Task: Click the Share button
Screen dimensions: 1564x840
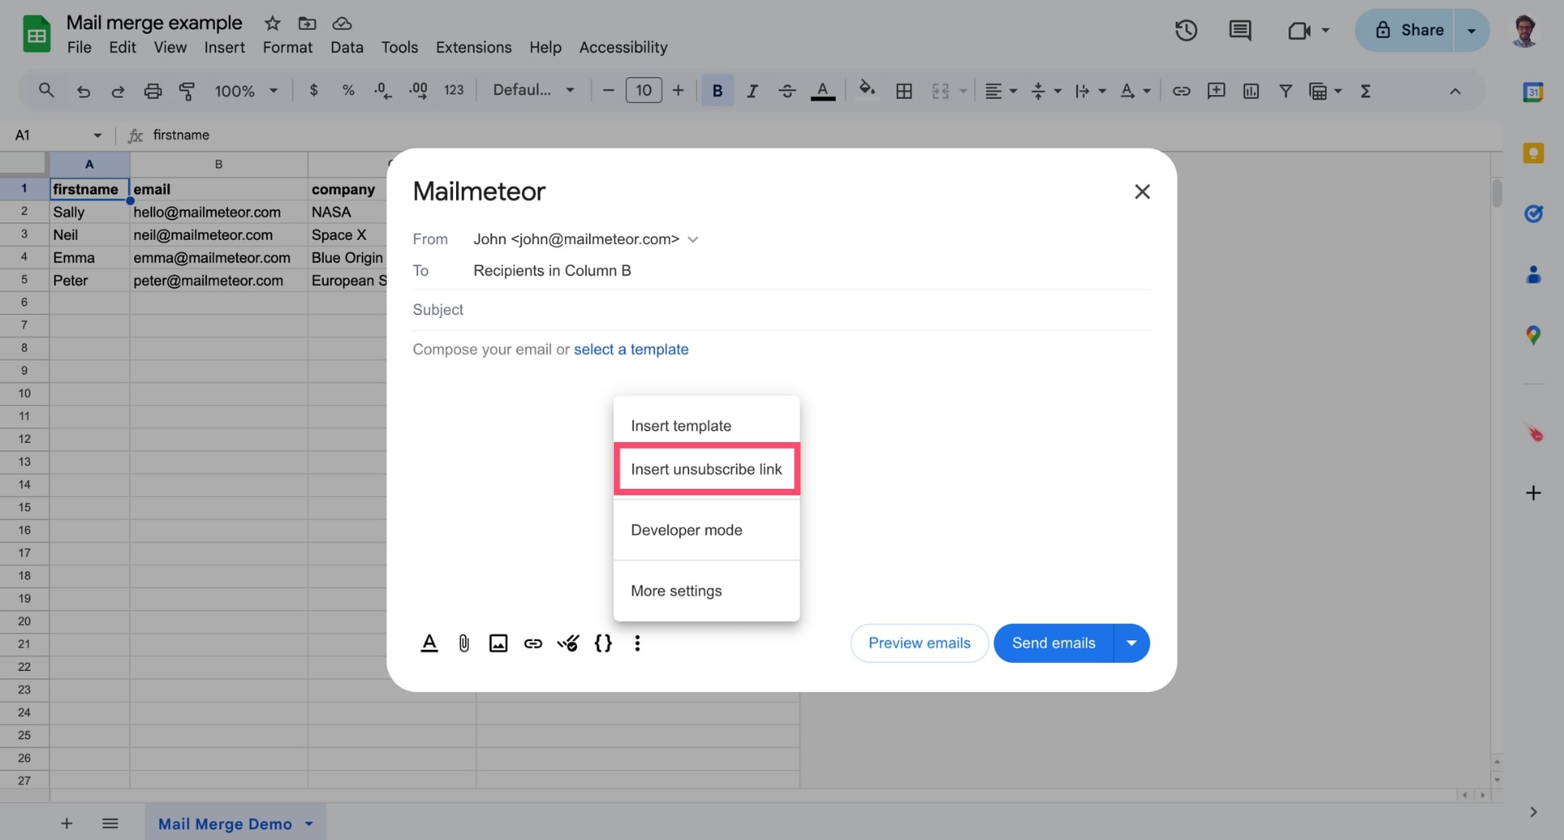Action: (x=1404, y=31)
